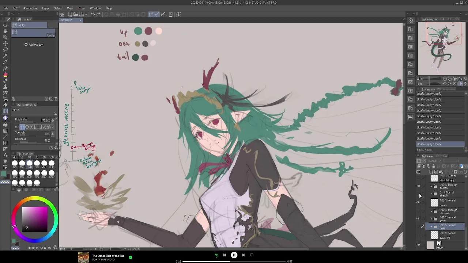Open the Filter menu
The width and height of the screenshot is (468, 263).
coord(82,8)
